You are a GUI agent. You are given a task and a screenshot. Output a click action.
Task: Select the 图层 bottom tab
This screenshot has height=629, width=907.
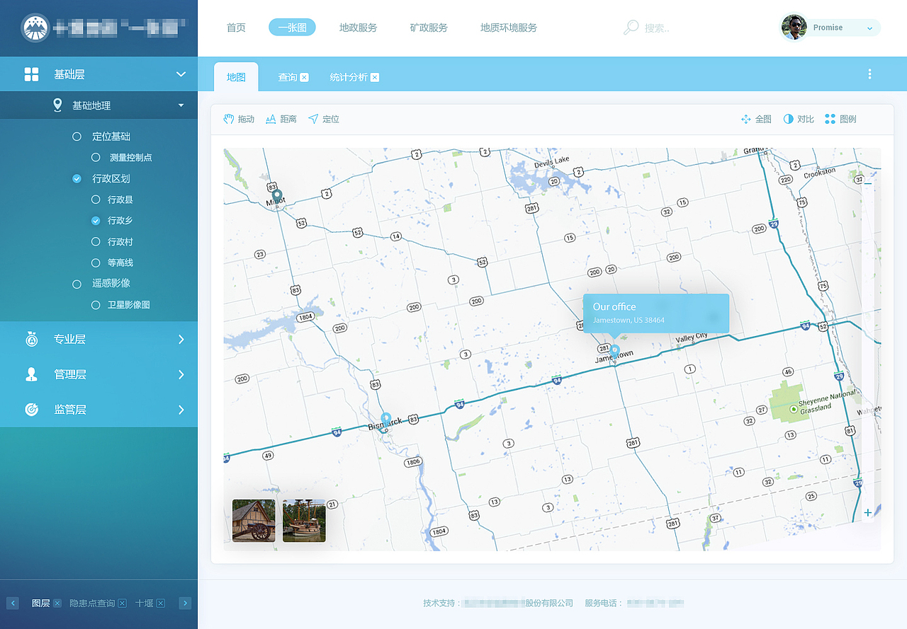tap(41, 604)
